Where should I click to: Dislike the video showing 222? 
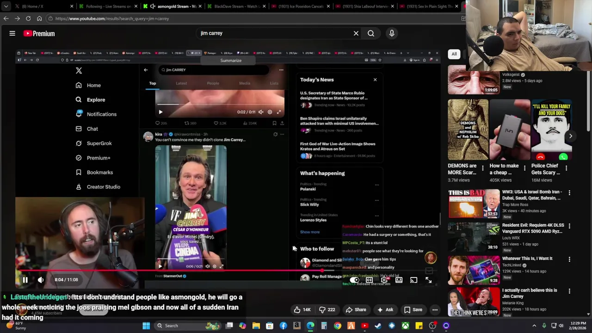(x=327, y=310)
